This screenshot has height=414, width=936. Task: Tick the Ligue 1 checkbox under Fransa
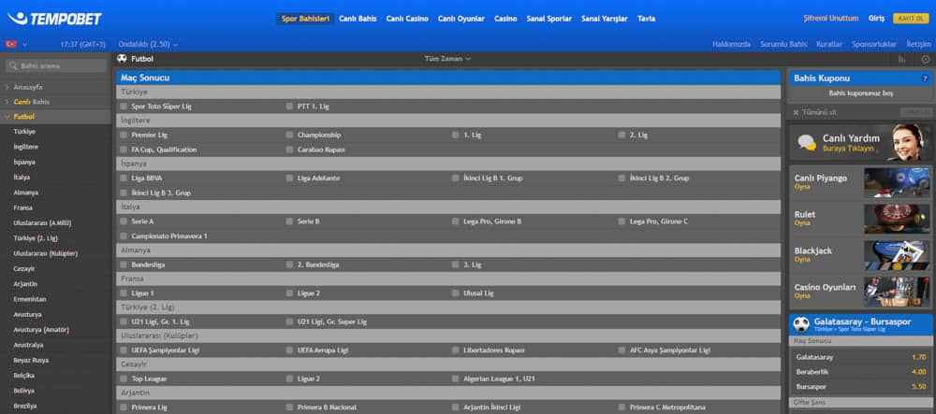coord(124,293)
